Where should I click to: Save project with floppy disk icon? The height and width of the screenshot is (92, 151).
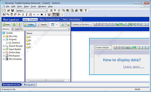[x=13, y=10]
